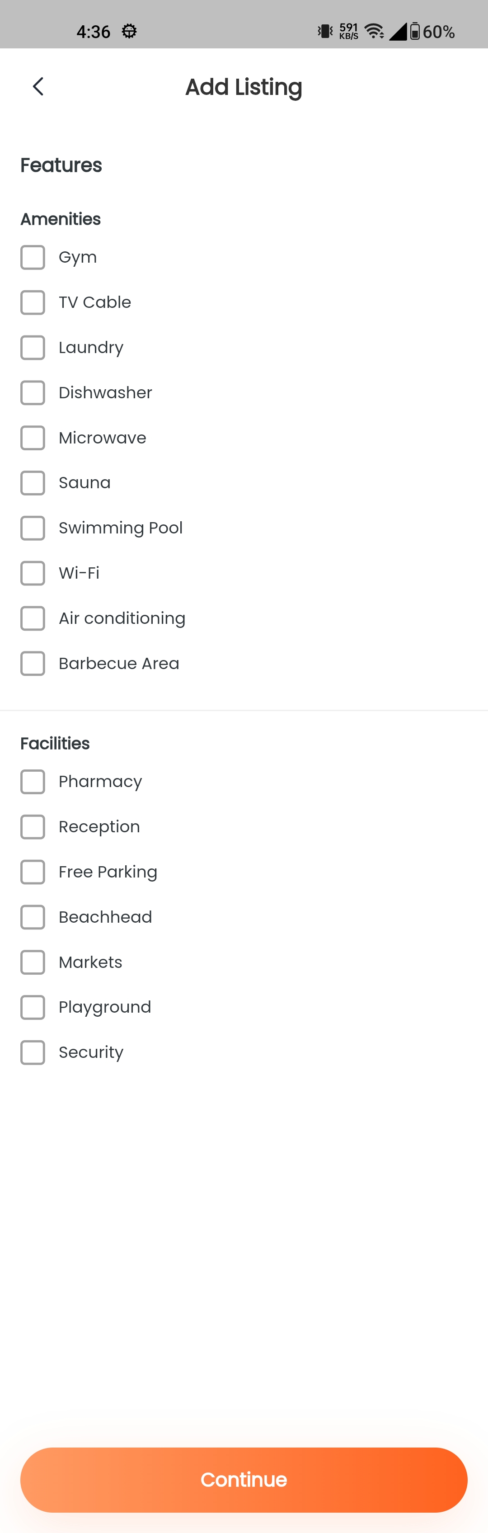Screen dimensions: 488x1533
Task: Tick the Dishwasher checkbox
Action: pos(33,393)
